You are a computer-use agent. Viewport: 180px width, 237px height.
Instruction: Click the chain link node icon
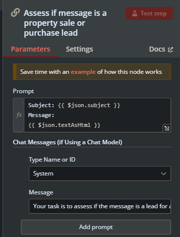pos(15,12)
